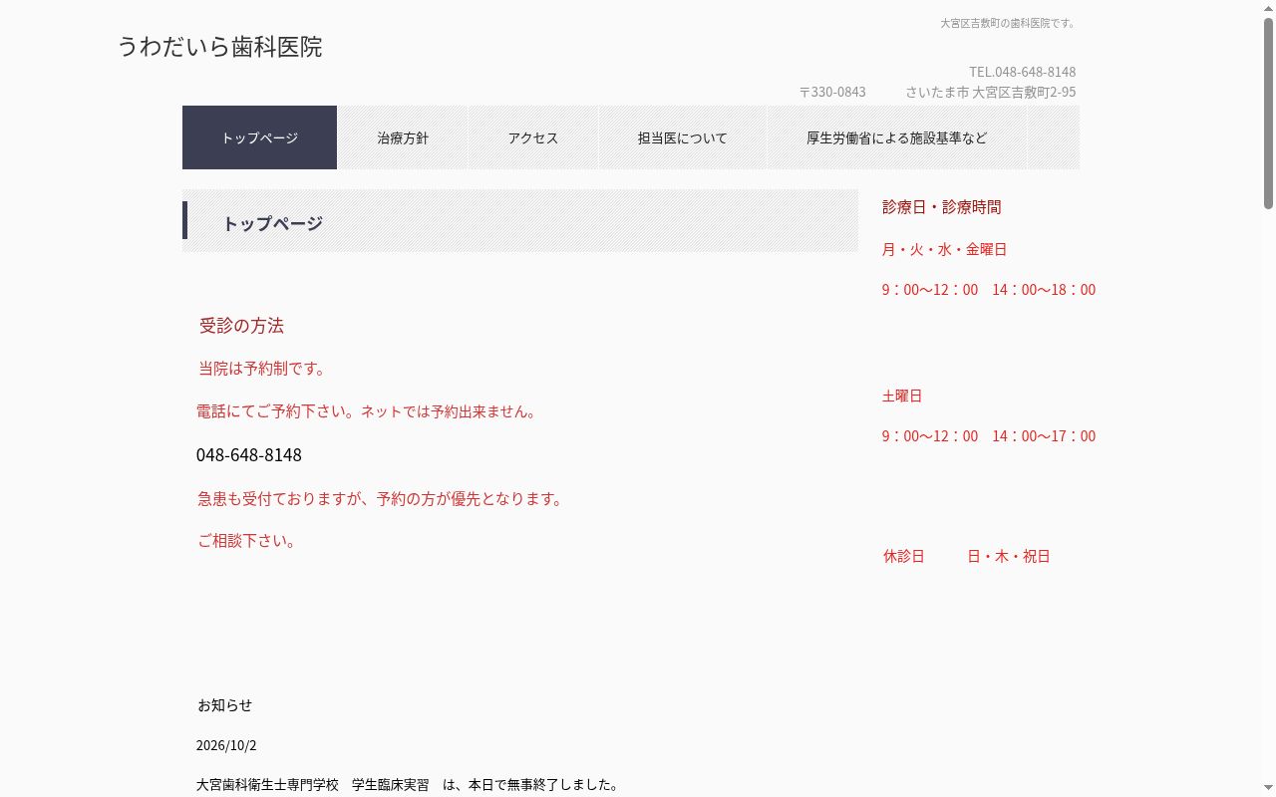
Task: Open 担当医について in the navigation bar
Action: pos(683,137)
